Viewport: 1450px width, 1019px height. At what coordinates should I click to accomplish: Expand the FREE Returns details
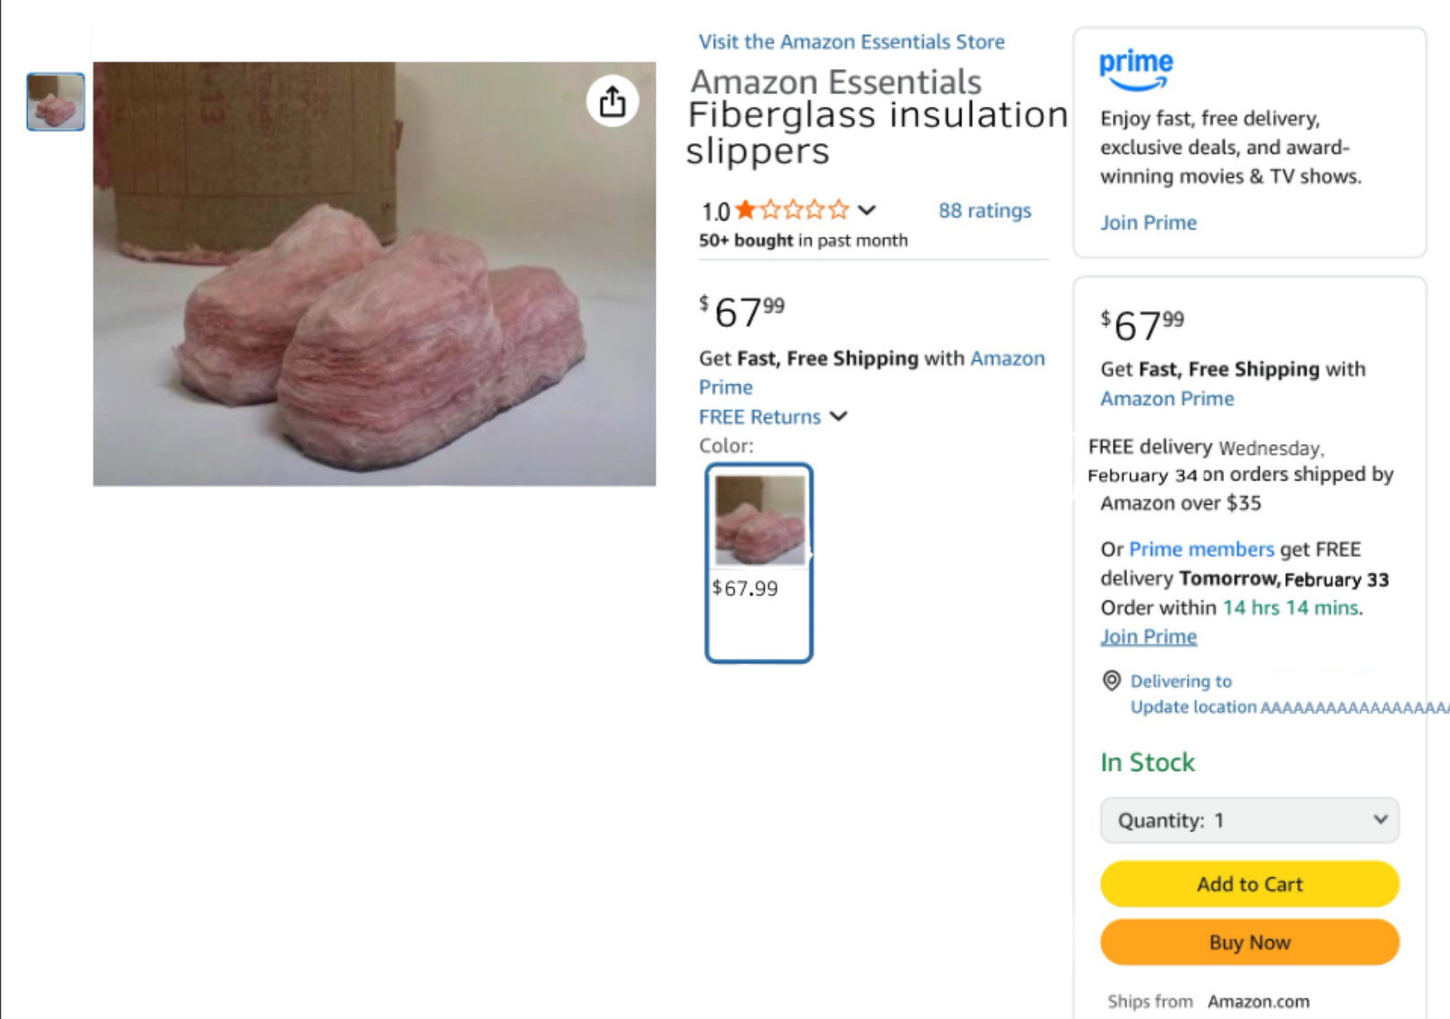pyautogui.click(x=838, y=417)
